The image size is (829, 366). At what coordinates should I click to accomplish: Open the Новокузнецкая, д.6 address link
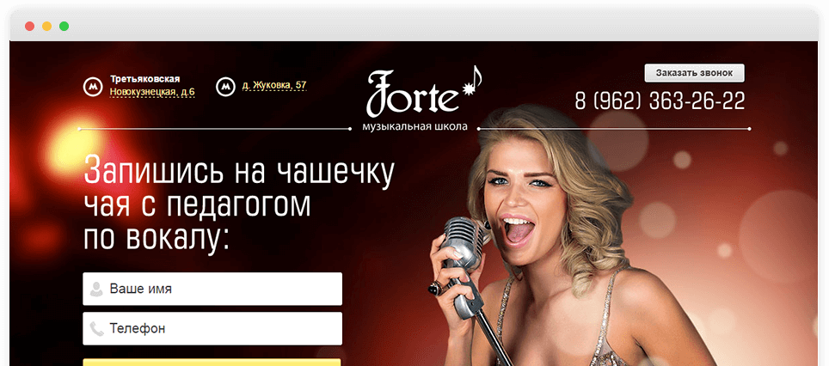(x=152, y=92)
